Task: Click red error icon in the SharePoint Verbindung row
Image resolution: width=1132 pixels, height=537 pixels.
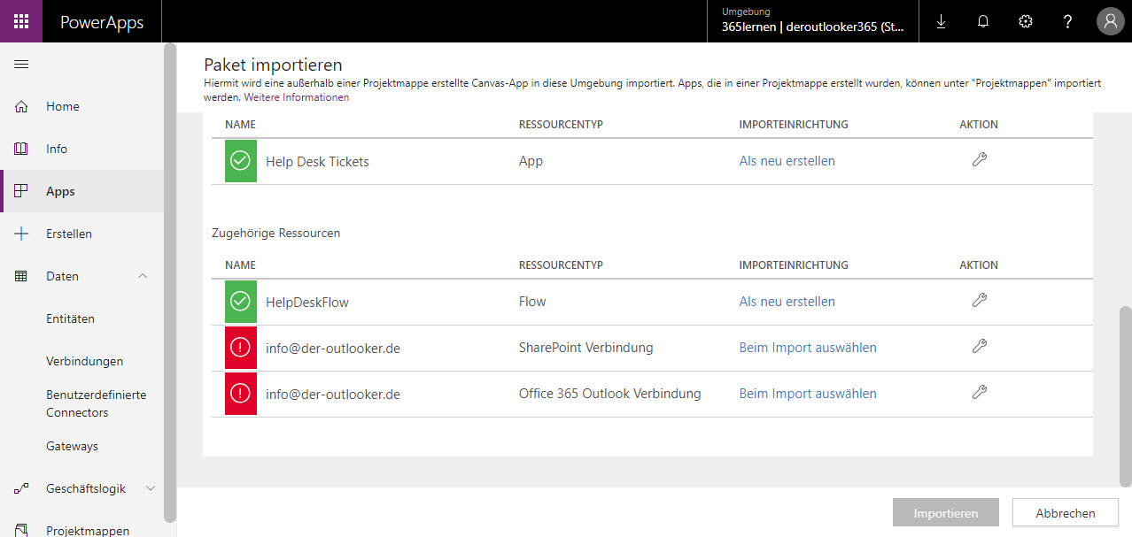Action: pos(240,348)
